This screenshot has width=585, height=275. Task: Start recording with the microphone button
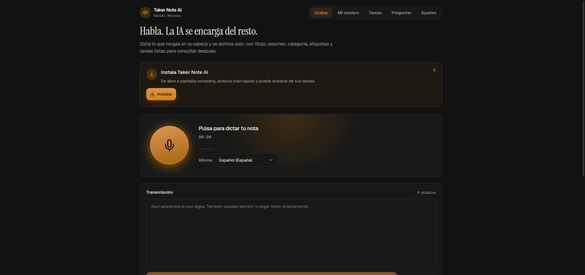169,145
